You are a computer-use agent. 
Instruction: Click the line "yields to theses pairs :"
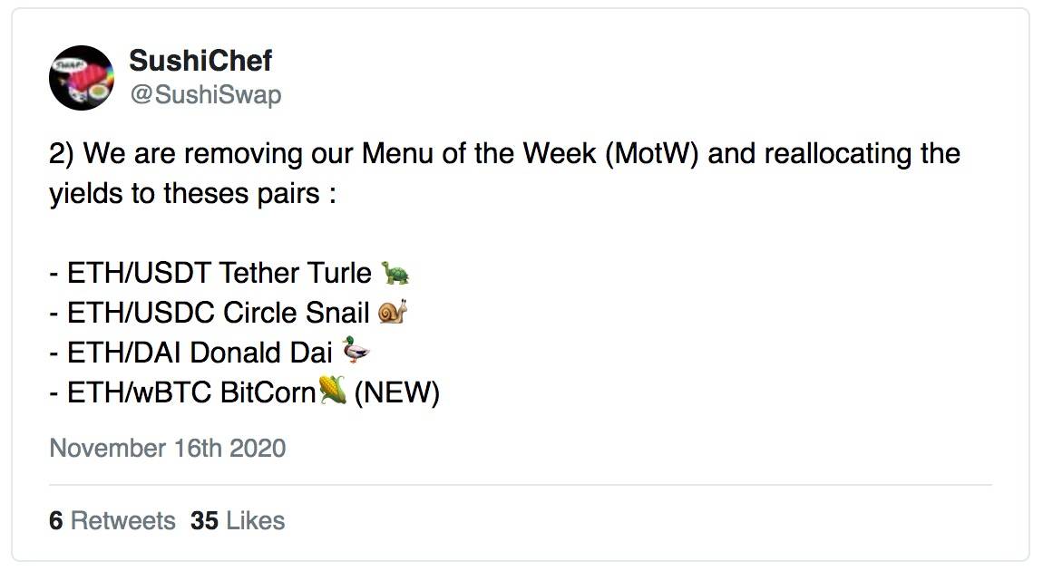(192, 194)
